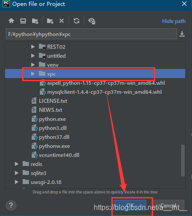Click the python.exe file icon
Screen dimensions: 192x216
pyautogui.click(x=34, y=119)
